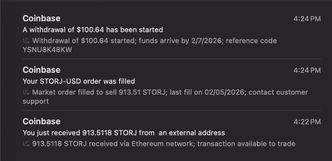Click the "contact customer support" text
The image size is (332, 161).
[278, 93]
